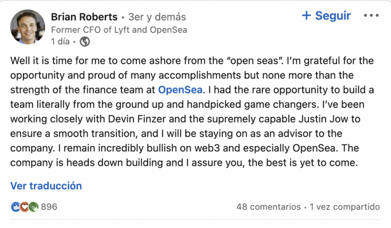Open Brian Roberts' profile photo

[28, 28]
